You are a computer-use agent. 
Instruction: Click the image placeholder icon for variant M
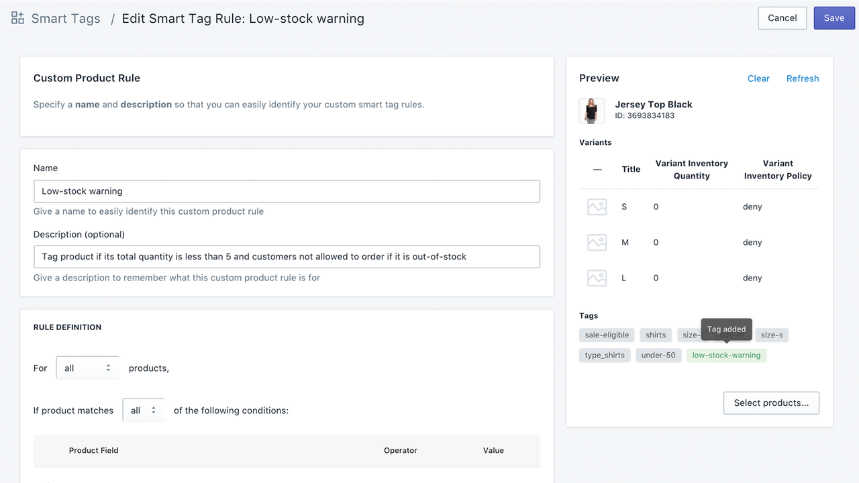point(597,242)
